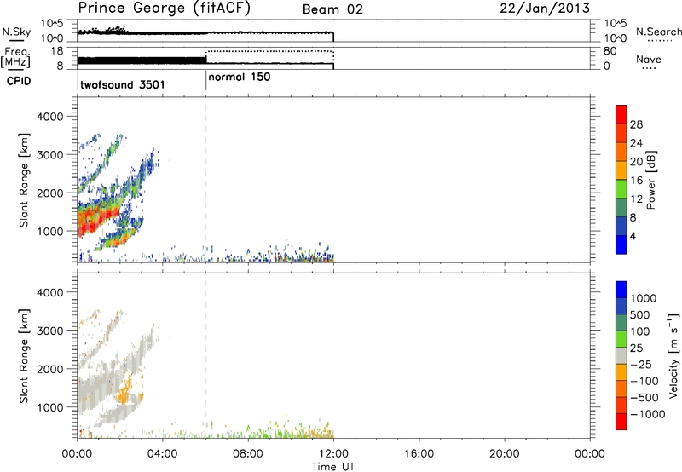Viewport: 682px width, 472px height.
Task: Pick the gray segment of Velocity color bar
Action: tap(621, 355)
